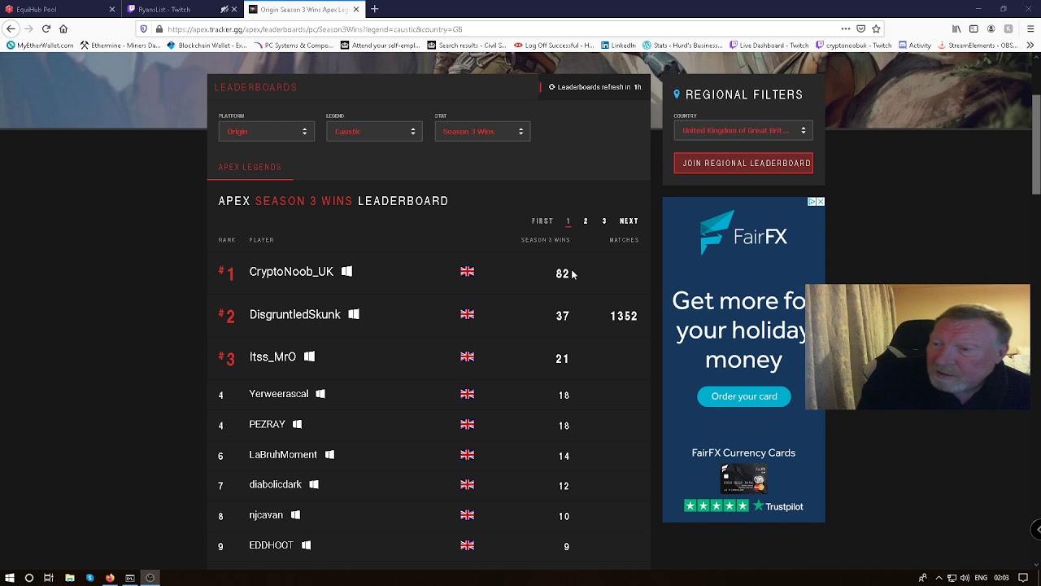Screen dimensions: 1041x586
Task: Open the Firefox library icon
Action: tap(956, 28)
